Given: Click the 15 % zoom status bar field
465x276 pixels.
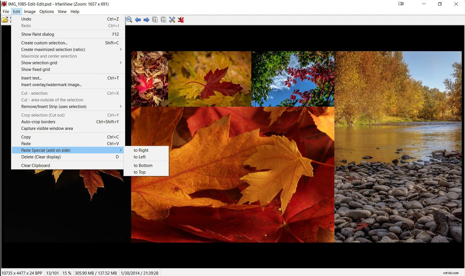Looking at the screenshot, I should 67,273.
